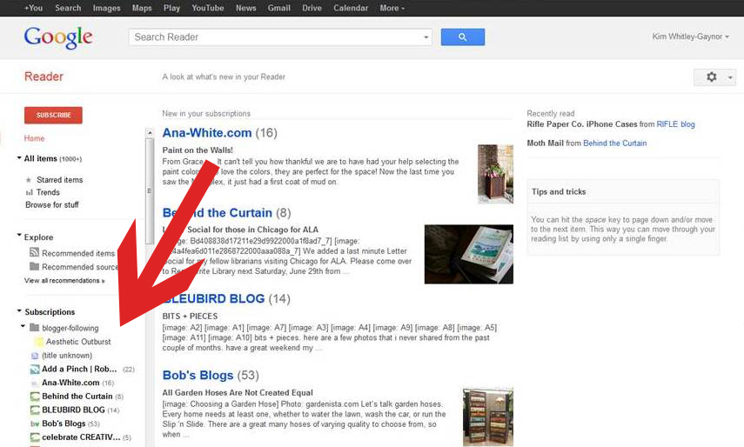The width and height of the screenshot is (744, 447).
Task: Click the sidebar scrollbar thumb
Action: [x=150, y=190]
